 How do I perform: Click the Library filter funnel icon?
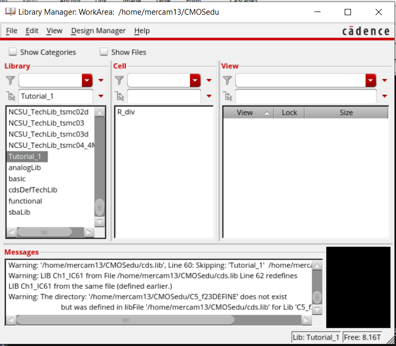10,80
